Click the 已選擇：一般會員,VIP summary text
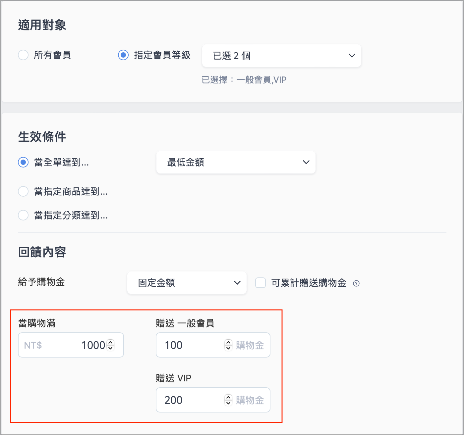The width and height of the screenshot is (464, 435). tap(244, 80)
